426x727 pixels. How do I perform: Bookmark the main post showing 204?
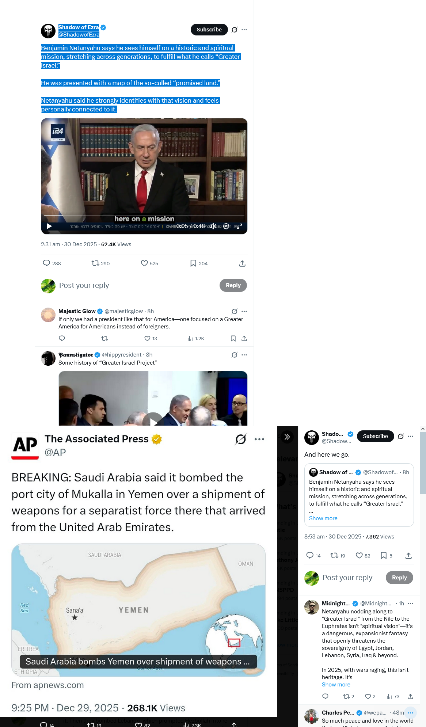(x=199, y=263)
